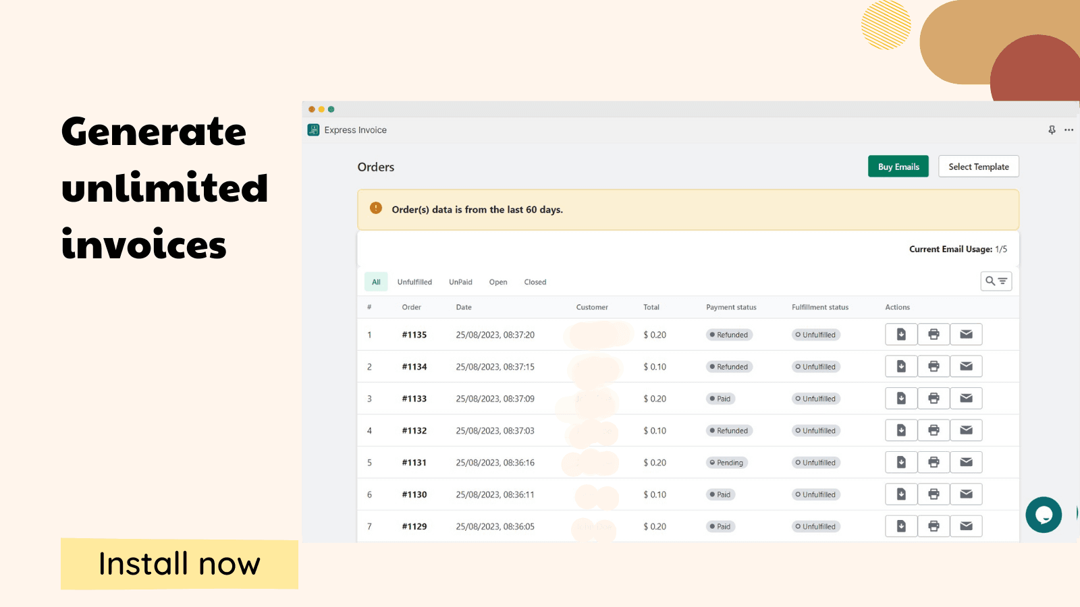Screen dimensions: 1080x607
Task: Open the Select Template screen
Action: tap(978, 166)
